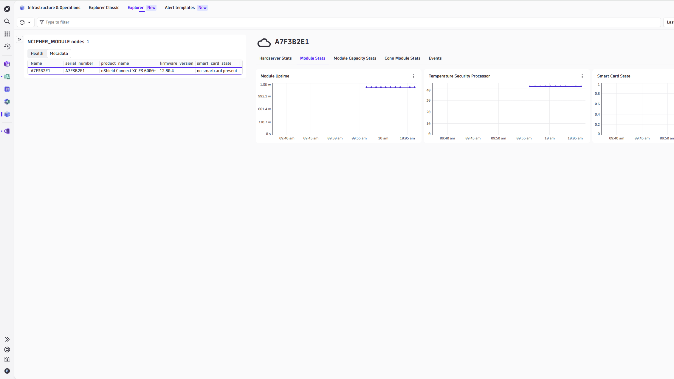Viewport: 674px width, 379px height.
Task: Open the recent history clock icon
Action: click(7, 46)
